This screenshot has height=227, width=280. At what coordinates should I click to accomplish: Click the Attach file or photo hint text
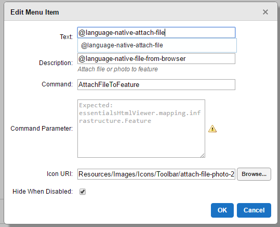click(x=118, y=69)
